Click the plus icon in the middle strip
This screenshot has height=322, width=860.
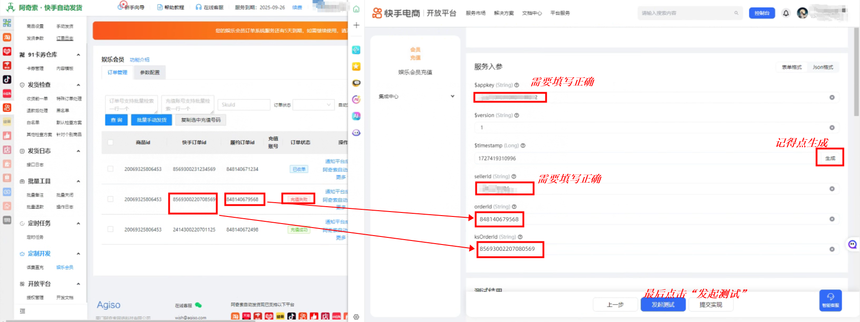(356, 25)
